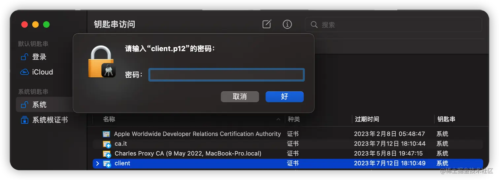Image resolution: width=499 pixels, height=180 pixels.
Task: Click the Apple Worldwide Developer certificate icon
Action: click(106, 134)
